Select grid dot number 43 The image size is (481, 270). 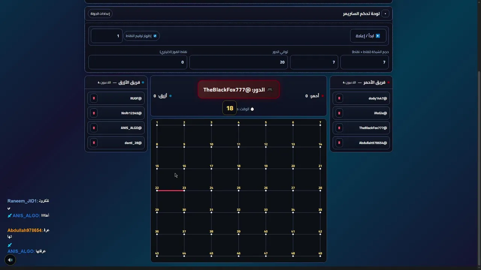(x=157, y=256)
